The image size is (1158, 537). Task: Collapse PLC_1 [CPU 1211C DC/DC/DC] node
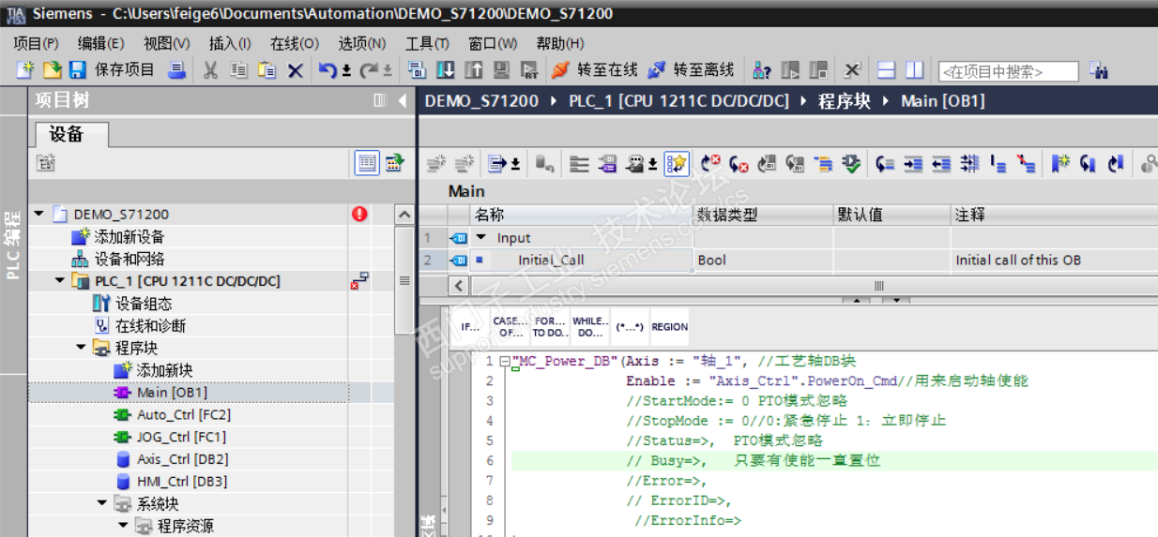(x=60, y=281)
